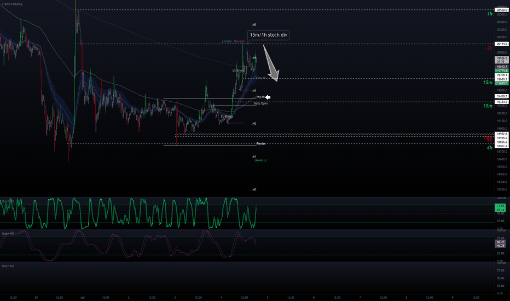The image size is (510, 301).
Task: Click Stoch RSI title in purple oscillator pane
Action: [8, 234]
